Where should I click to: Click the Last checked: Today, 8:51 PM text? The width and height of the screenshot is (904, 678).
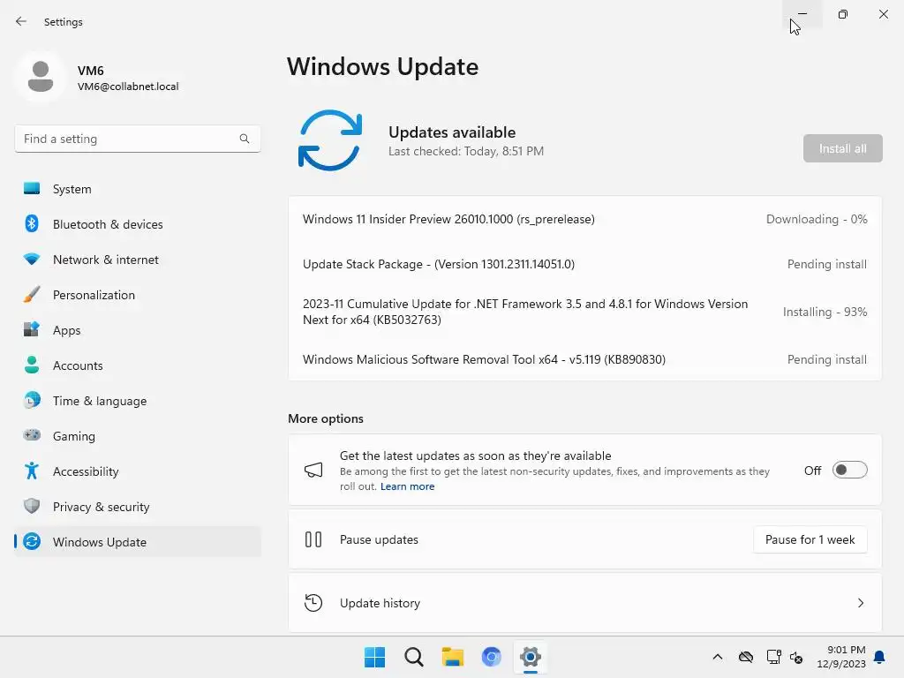pos(466,151)
